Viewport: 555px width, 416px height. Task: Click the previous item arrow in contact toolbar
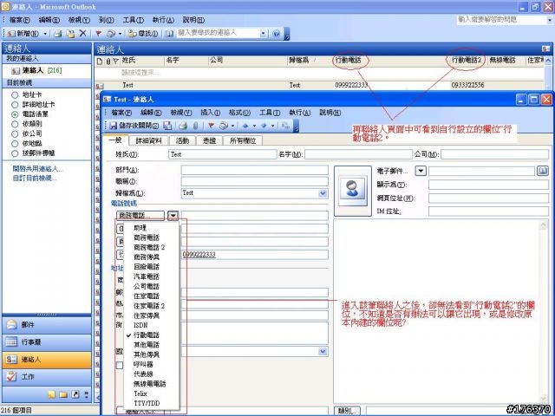coord(245,126)
